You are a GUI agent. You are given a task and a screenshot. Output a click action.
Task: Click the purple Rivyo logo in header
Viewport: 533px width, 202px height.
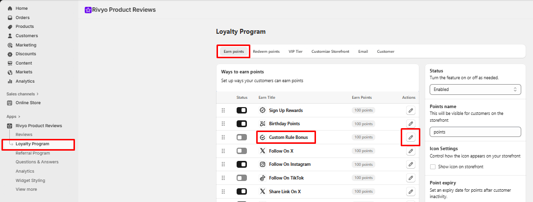click(88, 10)
